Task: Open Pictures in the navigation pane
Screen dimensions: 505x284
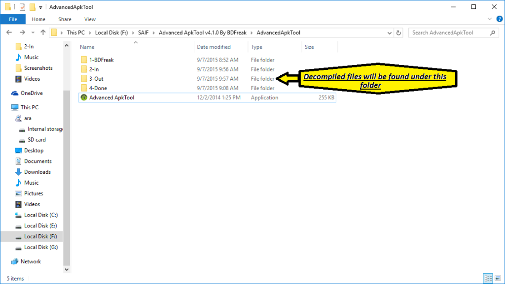Action: pos(34,193)
